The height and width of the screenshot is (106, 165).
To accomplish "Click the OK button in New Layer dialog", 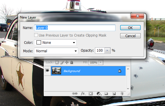I will (x=130, y=28).
